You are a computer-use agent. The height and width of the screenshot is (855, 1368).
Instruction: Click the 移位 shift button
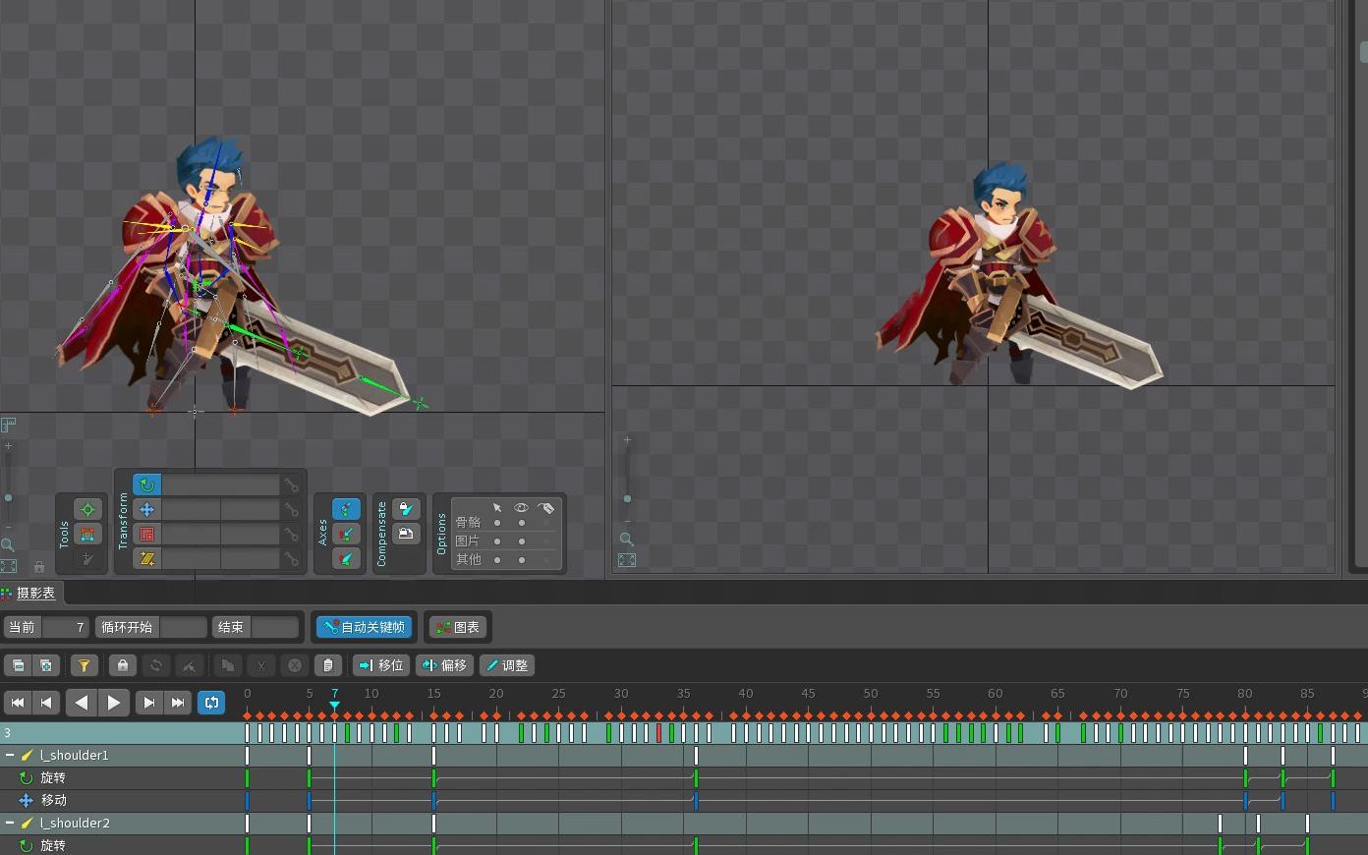381,665
